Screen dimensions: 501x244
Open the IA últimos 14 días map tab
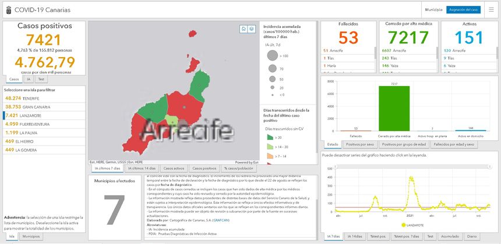tap(142, 168)
